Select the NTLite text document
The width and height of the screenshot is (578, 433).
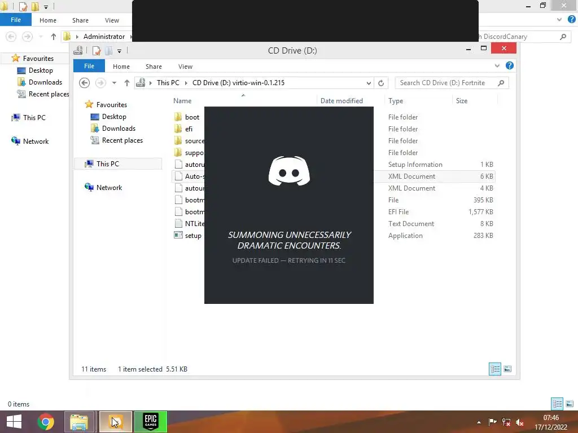click(194, 223)
